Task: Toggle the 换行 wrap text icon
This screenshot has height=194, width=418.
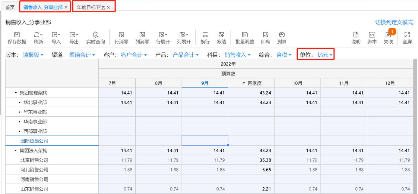Action: coord(205,35)
